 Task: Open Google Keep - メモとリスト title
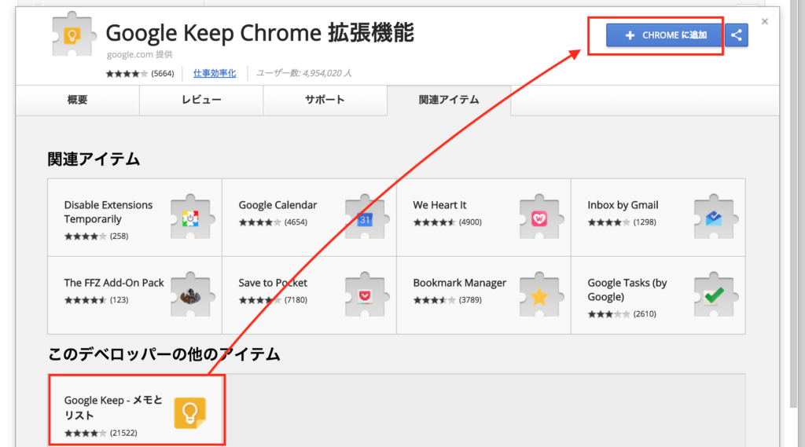point(113,408)
